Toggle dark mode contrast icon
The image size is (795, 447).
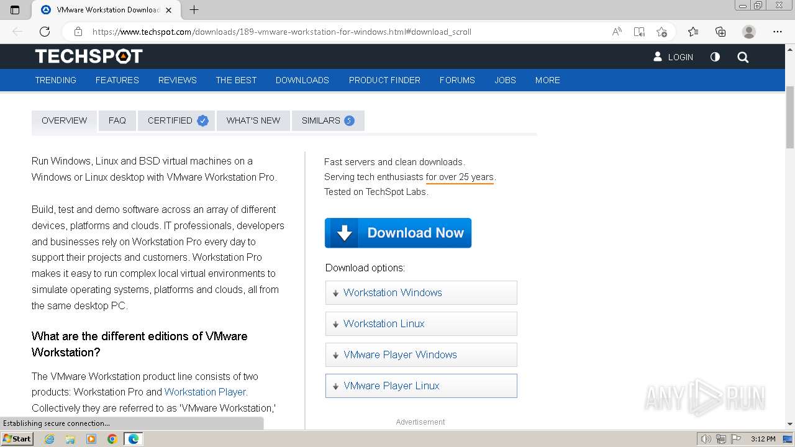point(715,57)
